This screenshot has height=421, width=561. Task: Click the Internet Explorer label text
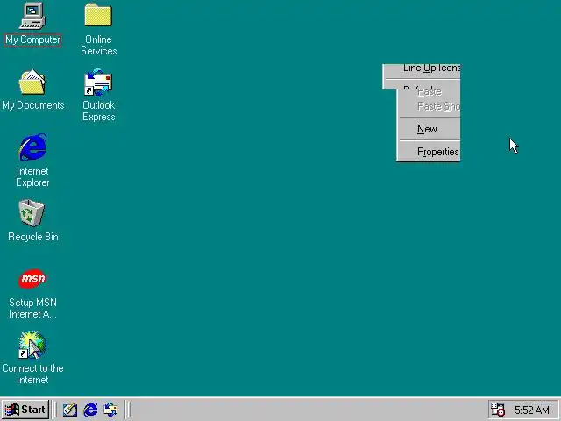click(32, 177)
